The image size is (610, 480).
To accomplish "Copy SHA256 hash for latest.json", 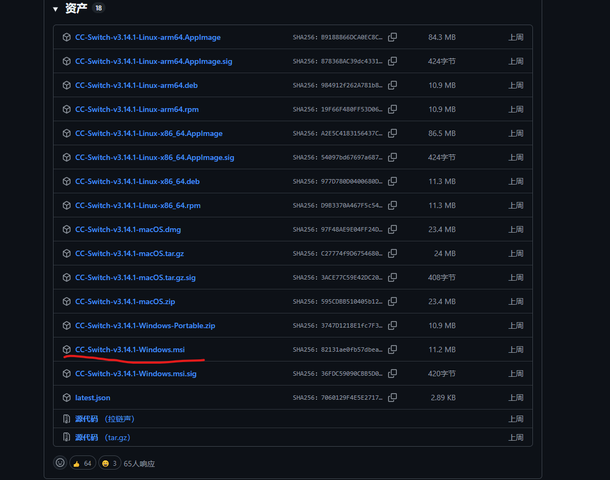I will point(392,398).
